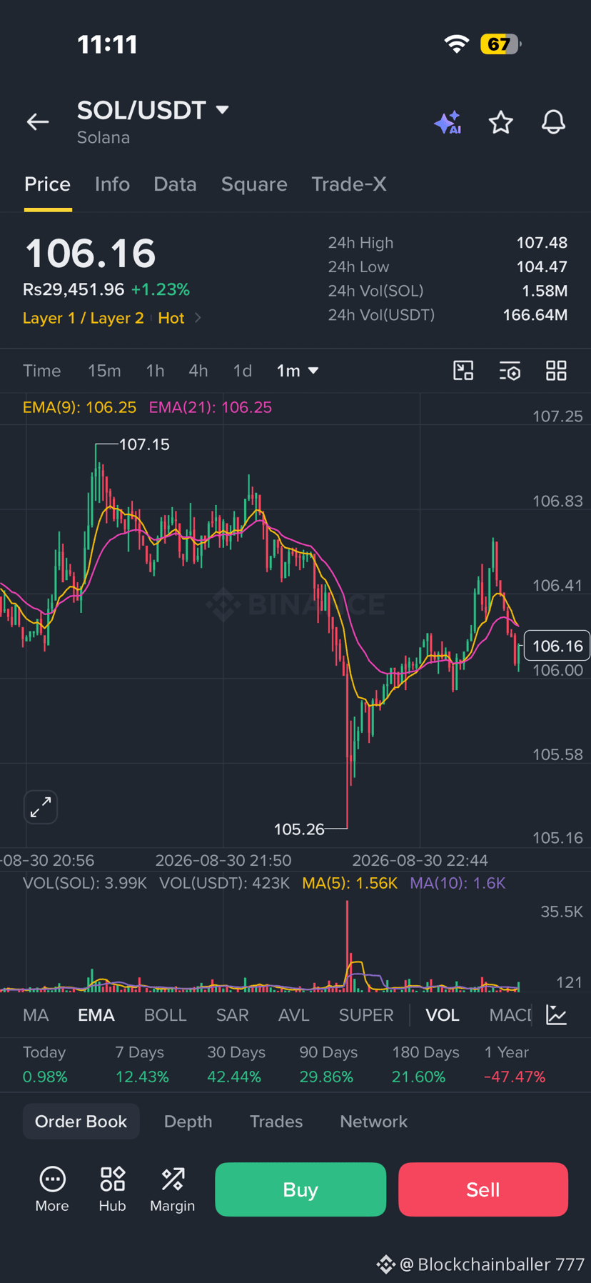Tap the Wi-Fi status icon
Viewport: 591px width, 1283px height.
click(456, 44)
